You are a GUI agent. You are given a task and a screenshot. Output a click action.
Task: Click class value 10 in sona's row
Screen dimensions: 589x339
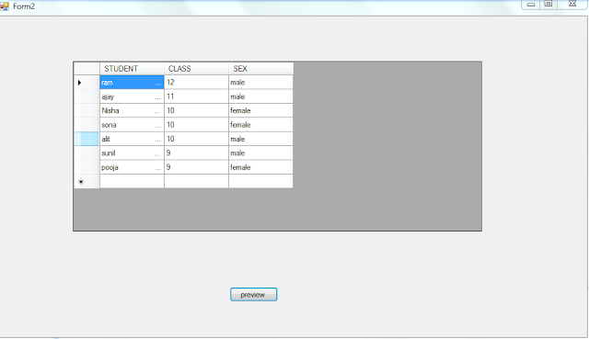(196, 125)
